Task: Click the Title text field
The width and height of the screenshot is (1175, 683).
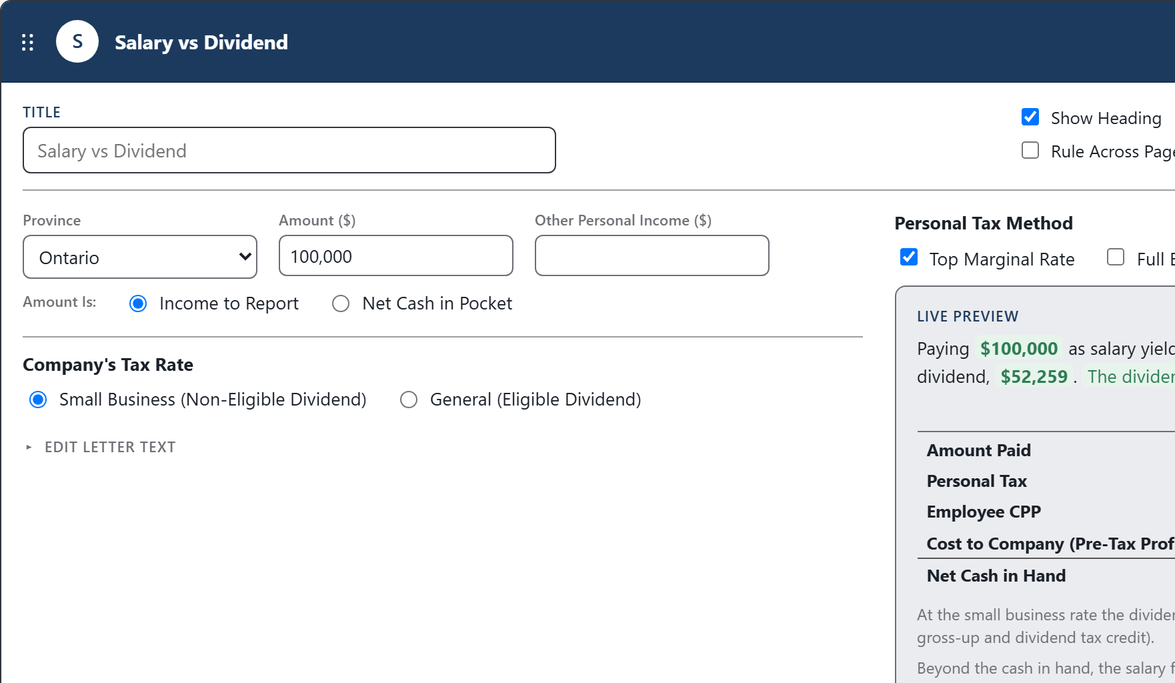Action: tap(289, 150)
